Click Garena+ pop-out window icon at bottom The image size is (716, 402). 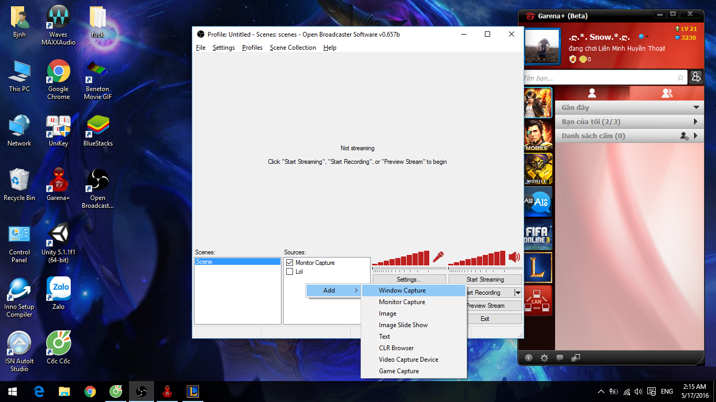click(x=576, y=358)
